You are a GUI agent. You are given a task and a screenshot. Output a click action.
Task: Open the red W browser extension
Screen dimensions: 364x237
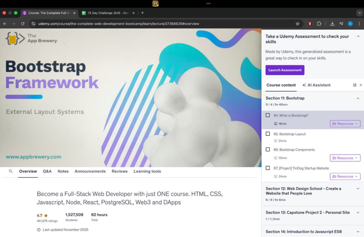310,24
